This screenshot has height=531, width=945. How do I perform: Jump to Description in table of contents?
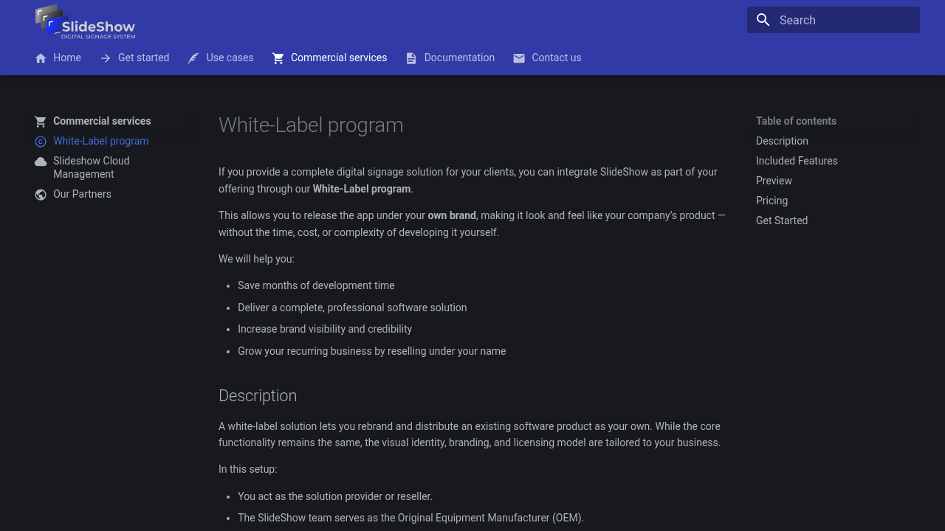(x=782, y=141)
